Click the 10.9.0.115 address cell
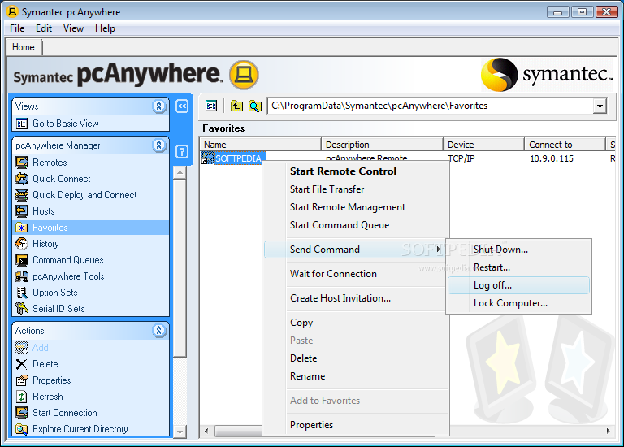This screenshot has height=447, width=624. pos(552,158)
